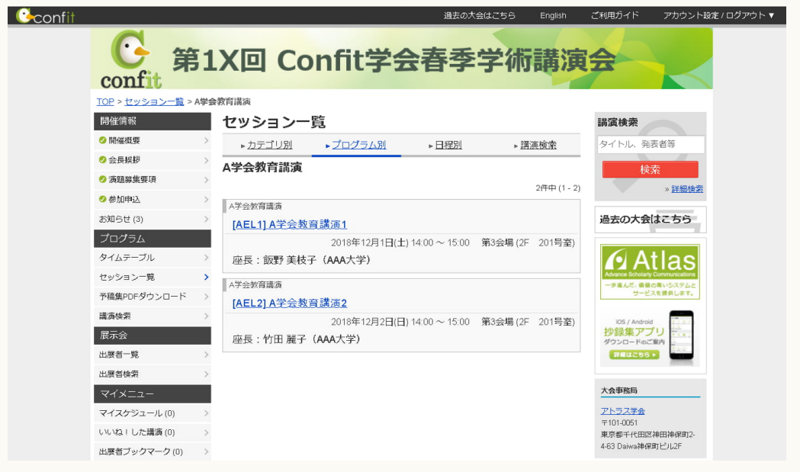
Task: Click green check icon beside 演題募集要項
Action: pyautogui.click(x=103, y=180)
